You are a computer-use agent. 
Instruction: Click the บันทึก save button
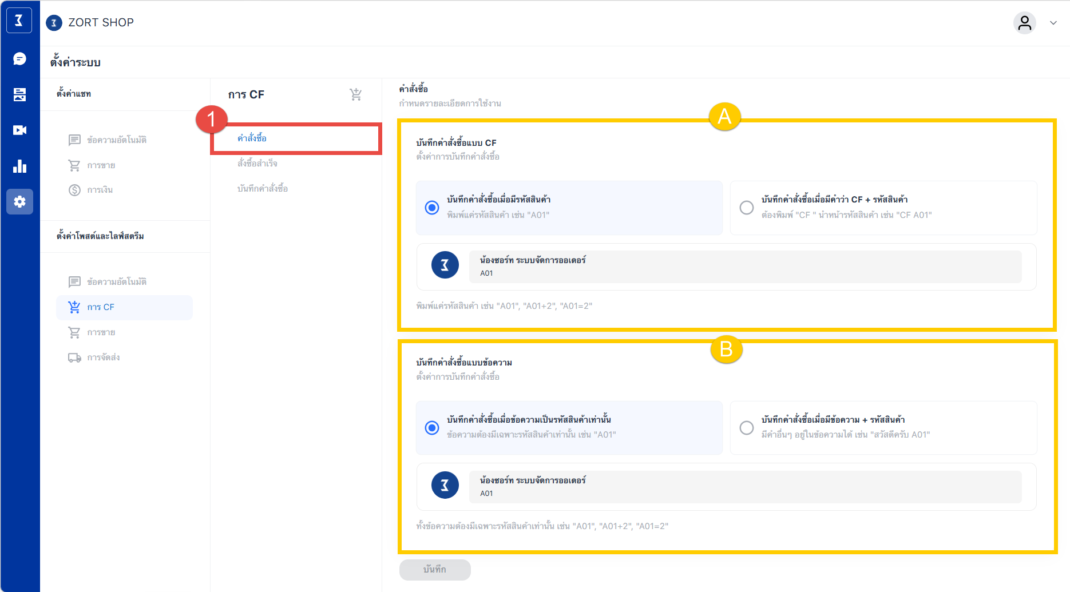click(x=435, y=570)
